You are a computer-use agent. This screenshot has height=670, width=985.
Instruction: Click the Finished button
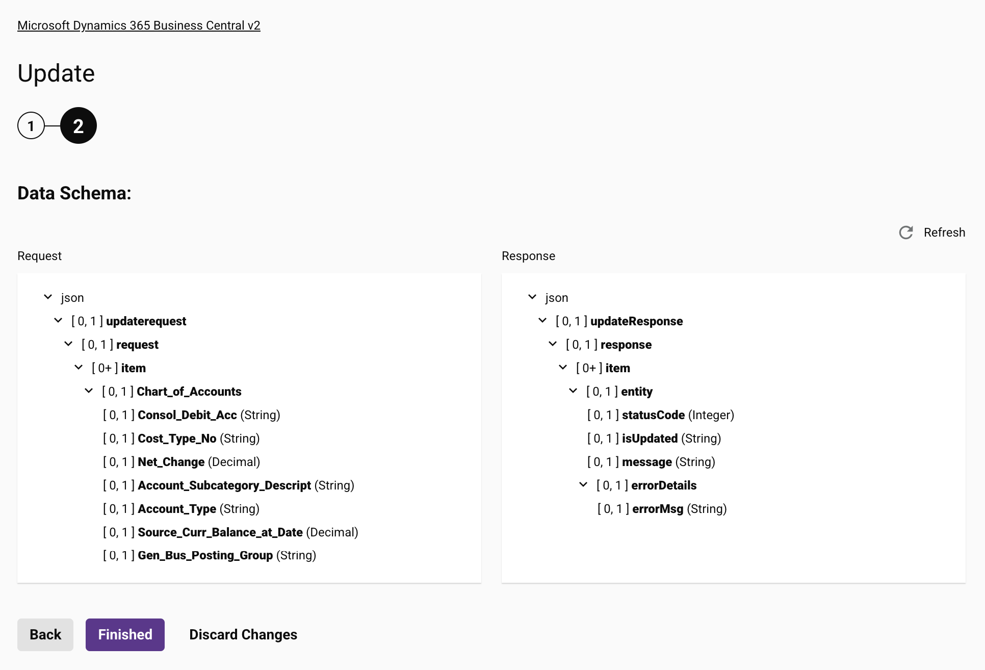[x=125, y=634]
